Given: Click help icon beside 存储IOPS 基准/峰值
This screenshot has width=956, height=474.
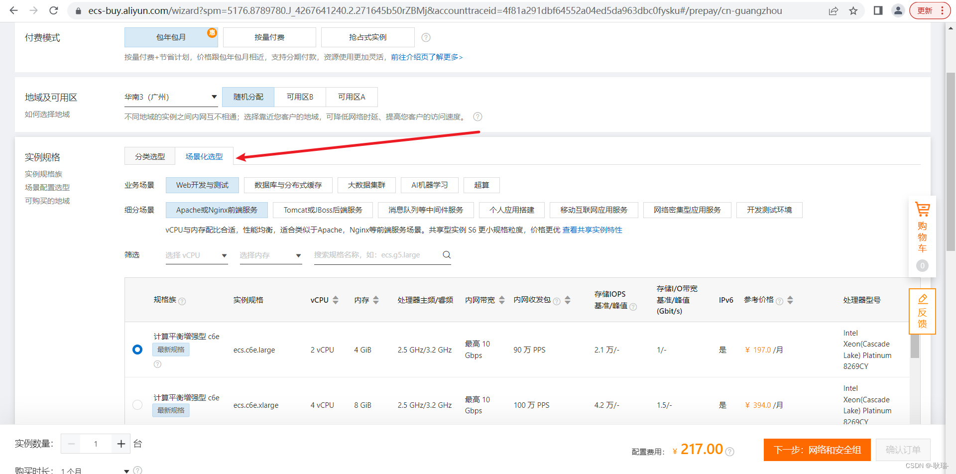Looking at the screenshot, I should 633,307.
